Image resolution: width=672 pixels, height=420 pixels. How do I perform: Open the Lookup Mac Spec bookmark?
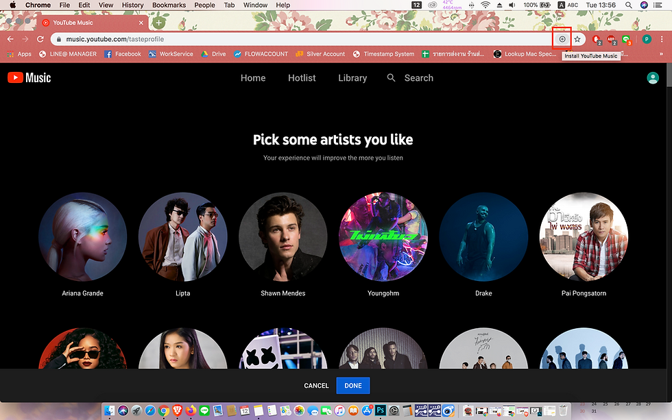[x=525, y=54]
